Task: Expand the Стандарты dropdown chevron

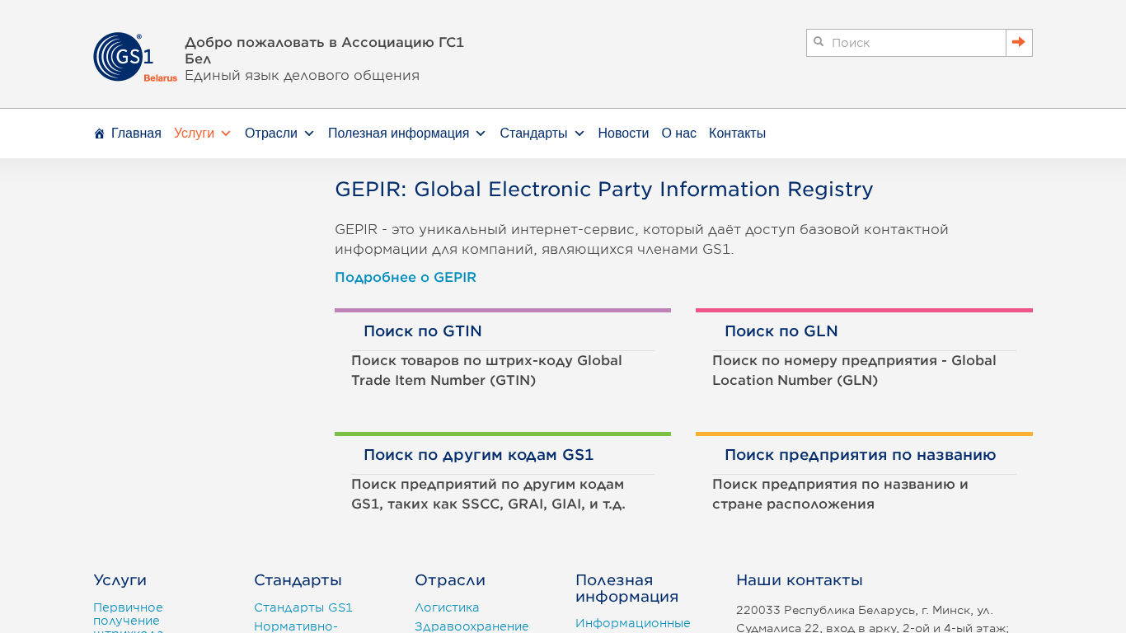Action: tap(579, 134)
